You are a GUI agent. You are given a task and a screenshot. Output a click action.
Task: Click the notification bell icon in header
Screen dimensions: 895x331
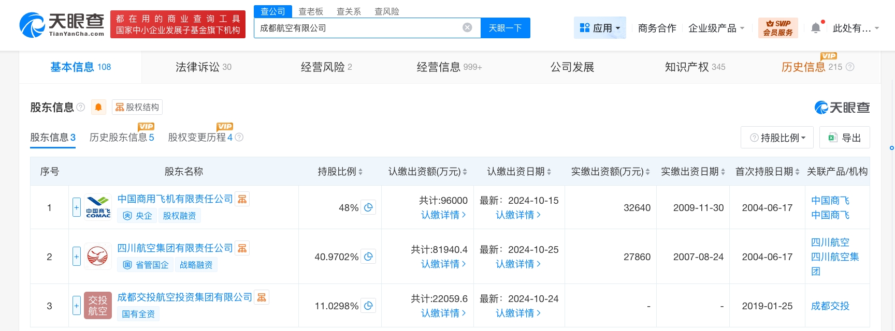(x=816, y=28)
